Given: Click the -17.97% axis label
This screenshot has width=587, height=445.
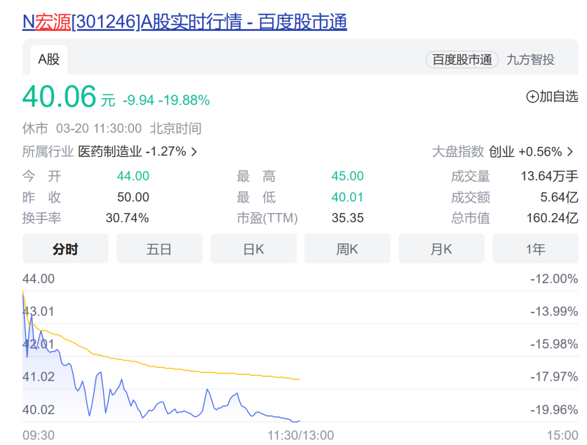Looking at the screenshot, I should (554, 377).
